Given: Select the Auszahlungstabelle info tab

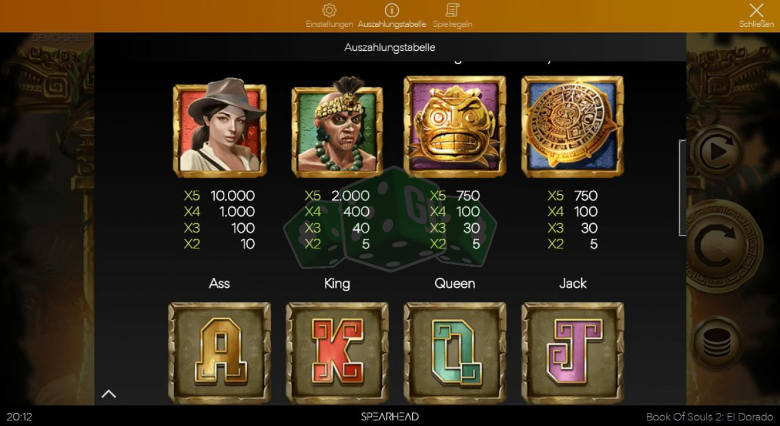Looking at the screenshot, I should (392, 15).
